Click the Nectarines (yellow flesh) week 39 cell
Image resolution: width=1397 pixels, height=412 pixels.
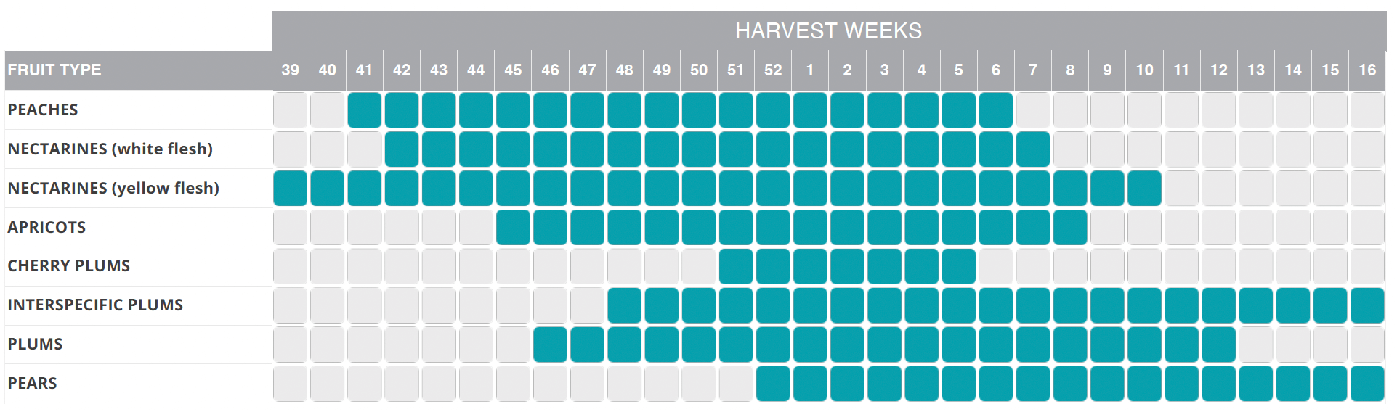(290, 188)
